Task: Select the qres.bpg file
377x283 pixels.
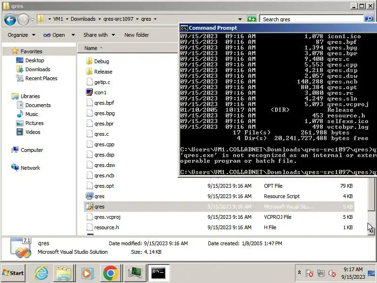Action: [x=104, y=113]
